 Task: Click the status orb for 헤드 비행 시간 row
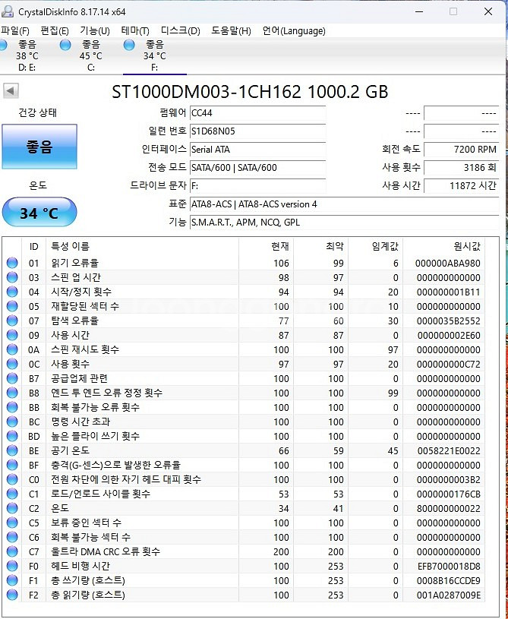tap(12, 566)
